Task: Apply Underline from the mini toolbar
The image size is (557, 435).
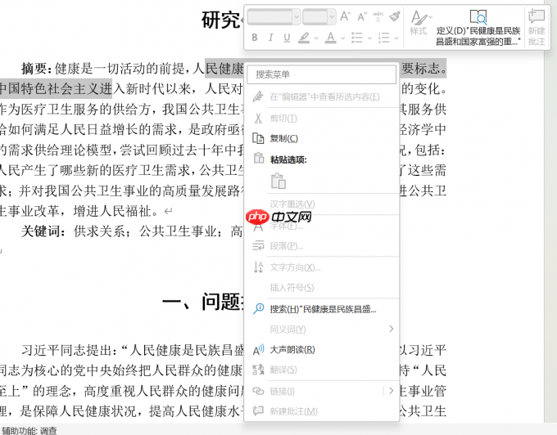Action: 287,38
